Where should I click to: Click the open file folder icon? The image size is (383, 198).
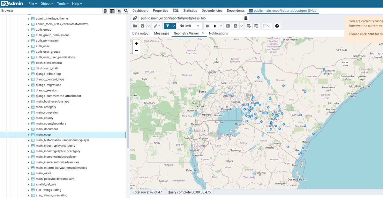click(135, 26)
